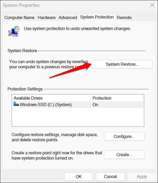158x183 pixels.
Task: Go to the Remote tab
Action: (x=124, y=17)
